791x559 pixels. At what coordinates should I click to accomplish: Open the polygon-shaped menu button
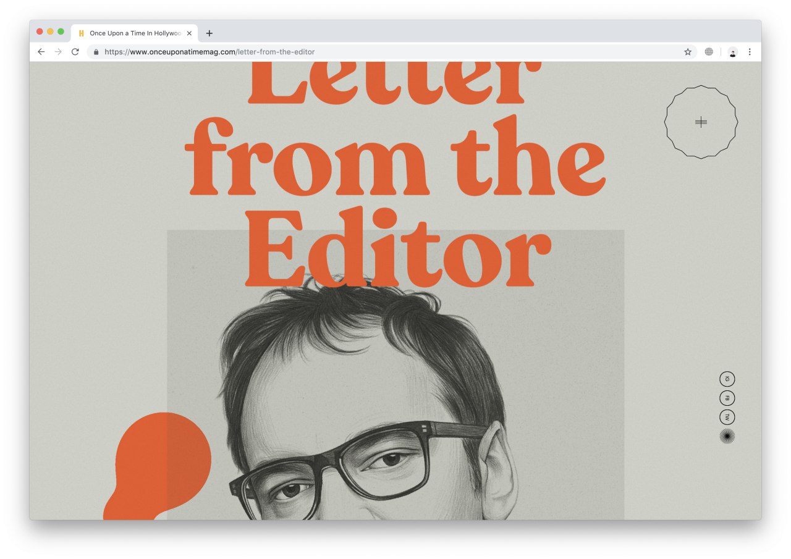coord(701,122)
